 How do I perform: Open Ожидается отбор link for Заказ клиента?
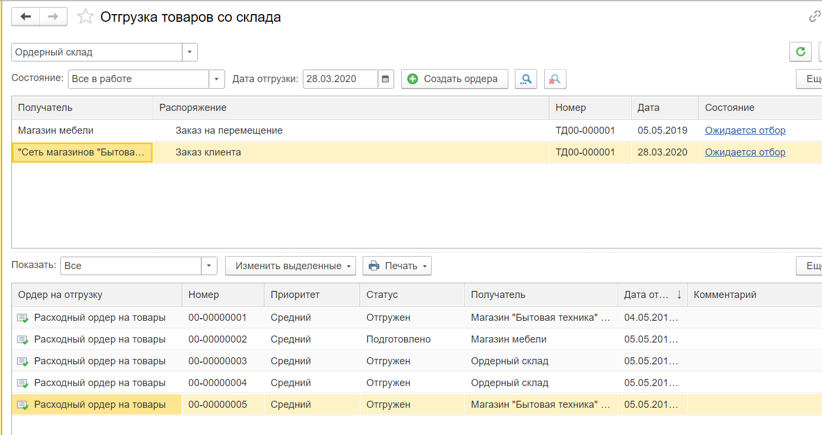click(x=745, y=152)
